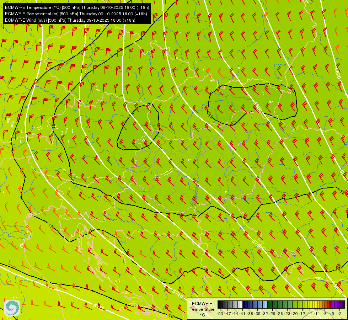Click the -26 legend value
This screenshot has width=348, height=320.
coord(280,314)
